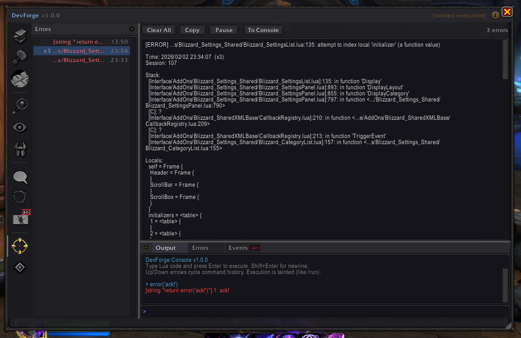521x338 pixels.
Task: Click the ring icon in the sidebar
Action: [20, 197]
